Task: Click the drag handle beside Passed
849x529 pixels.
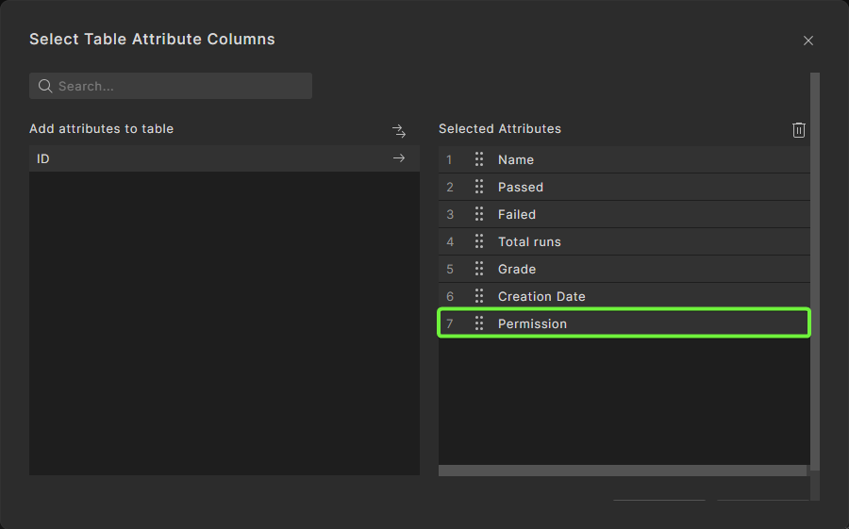Action: (x=479, y=187)
